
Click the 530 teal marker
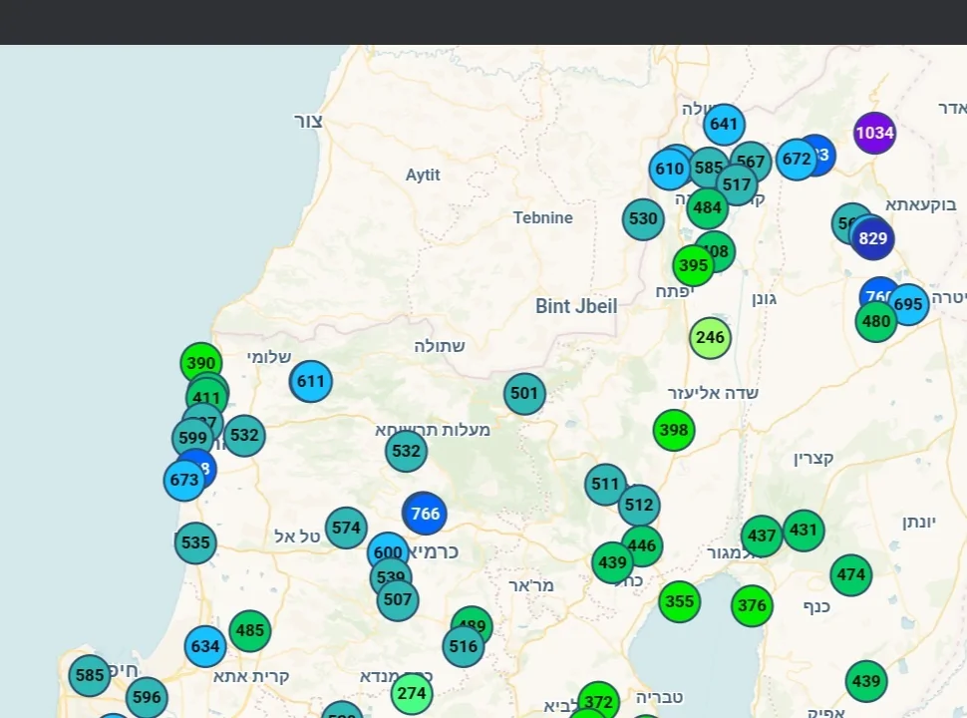(x=643, y=219)
